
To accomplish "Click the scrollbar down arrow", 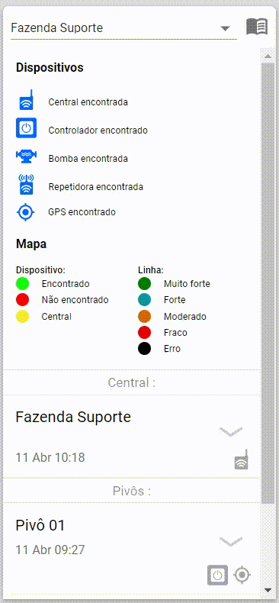I will [x=268, y=589].
